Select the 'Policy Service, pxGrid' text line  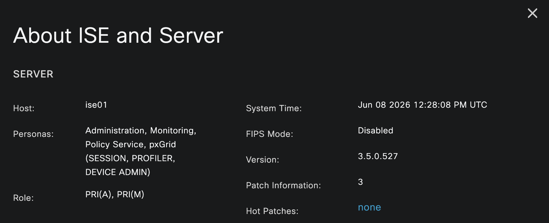(x=131, y=144)
